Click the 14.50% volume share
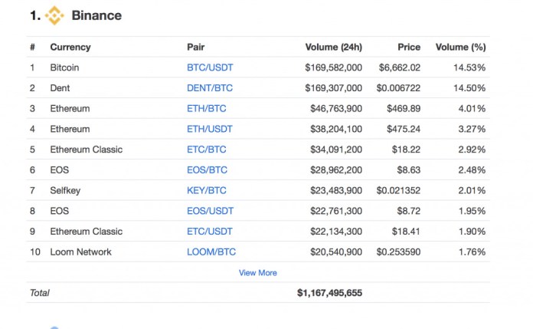The image size is (533, 329). pos(469,88)
